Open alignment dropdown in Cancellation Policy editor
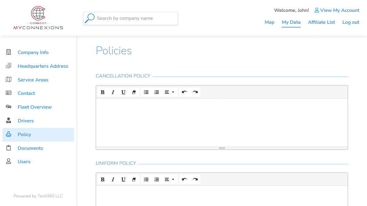The width and height of the screenshot is (367, 206). click(169, 92)
